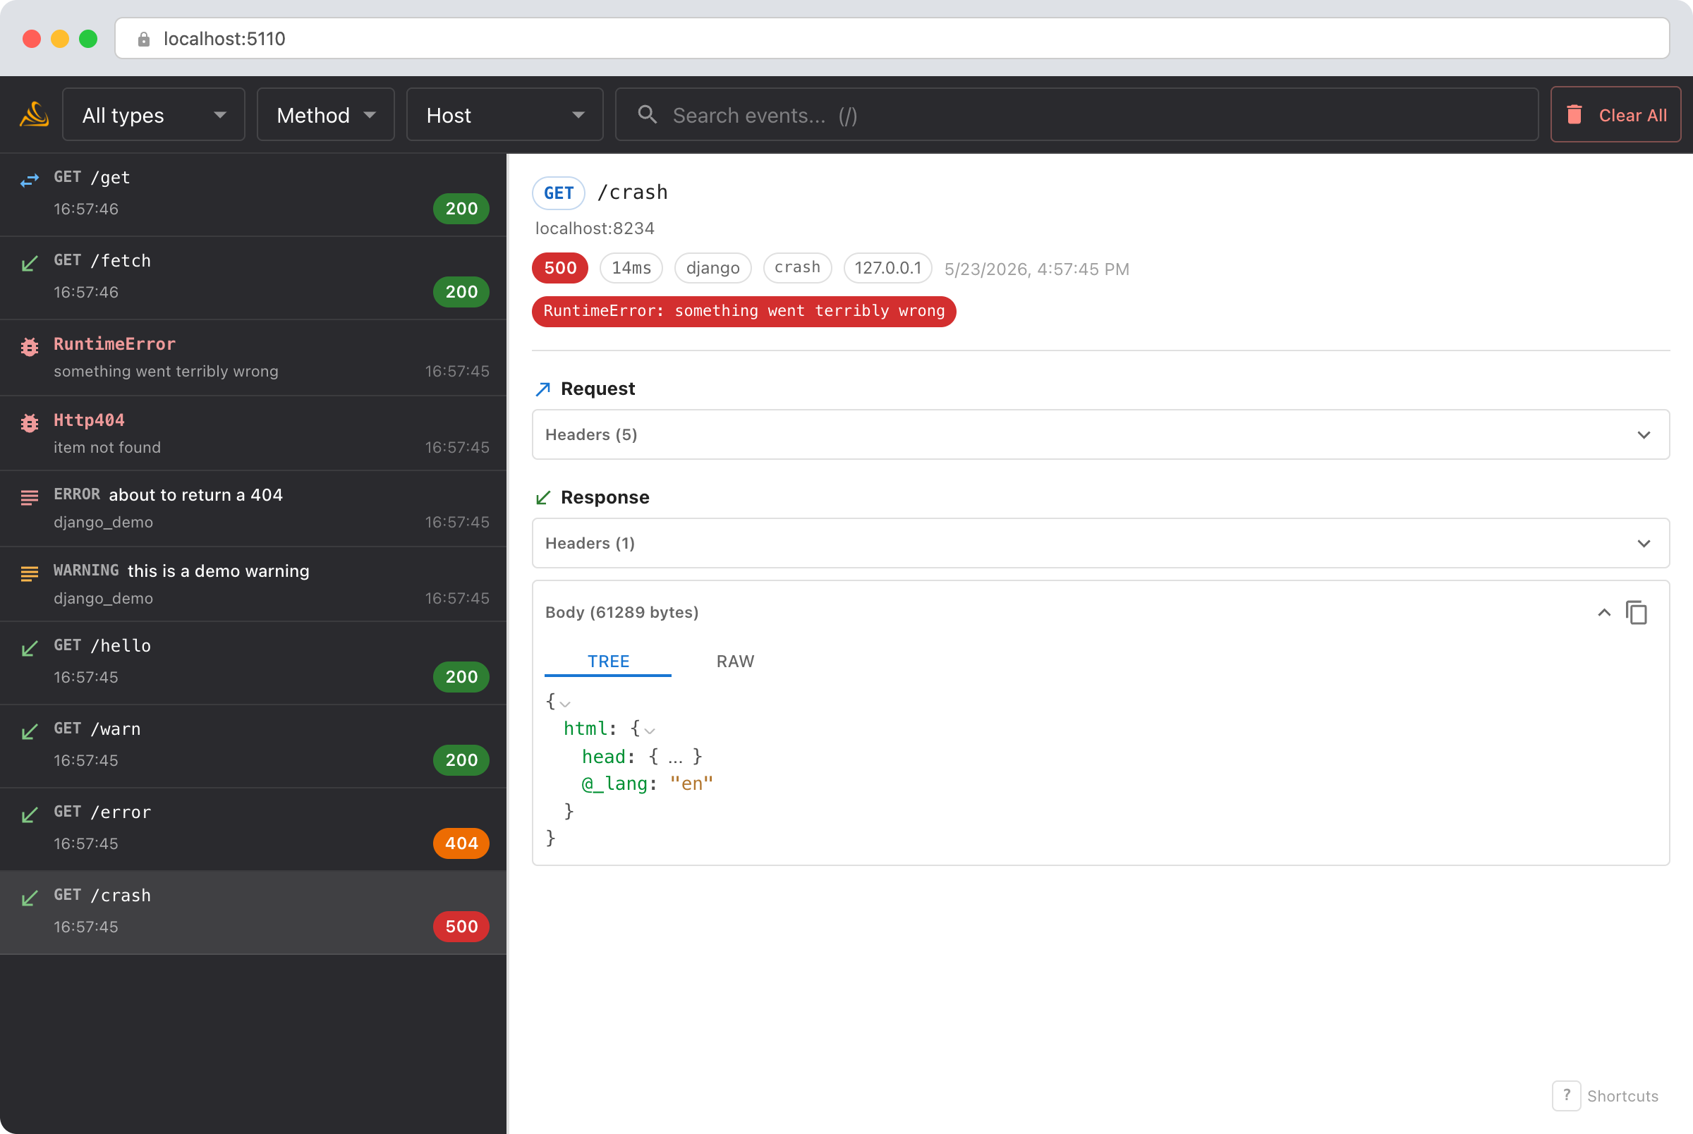Click the Response section arrow icon
1693x1134 pixels.
click(x=543, y=498)
